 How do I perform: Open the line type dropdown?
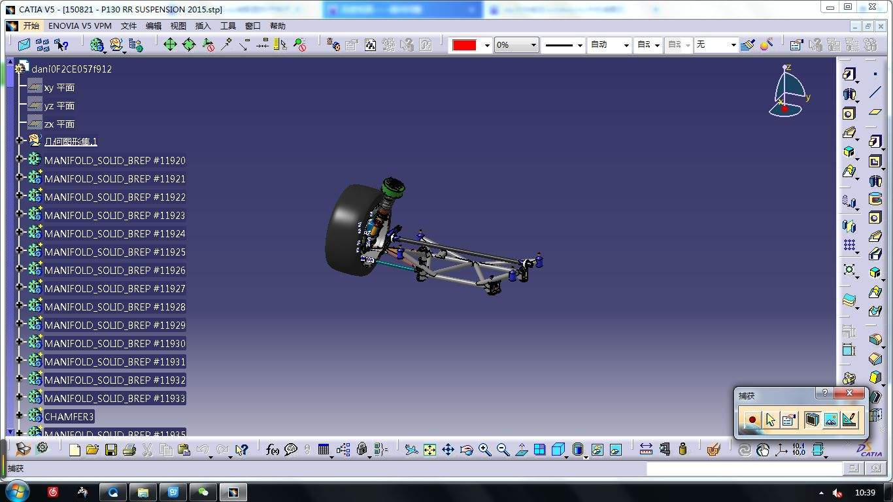pos(580,45)
